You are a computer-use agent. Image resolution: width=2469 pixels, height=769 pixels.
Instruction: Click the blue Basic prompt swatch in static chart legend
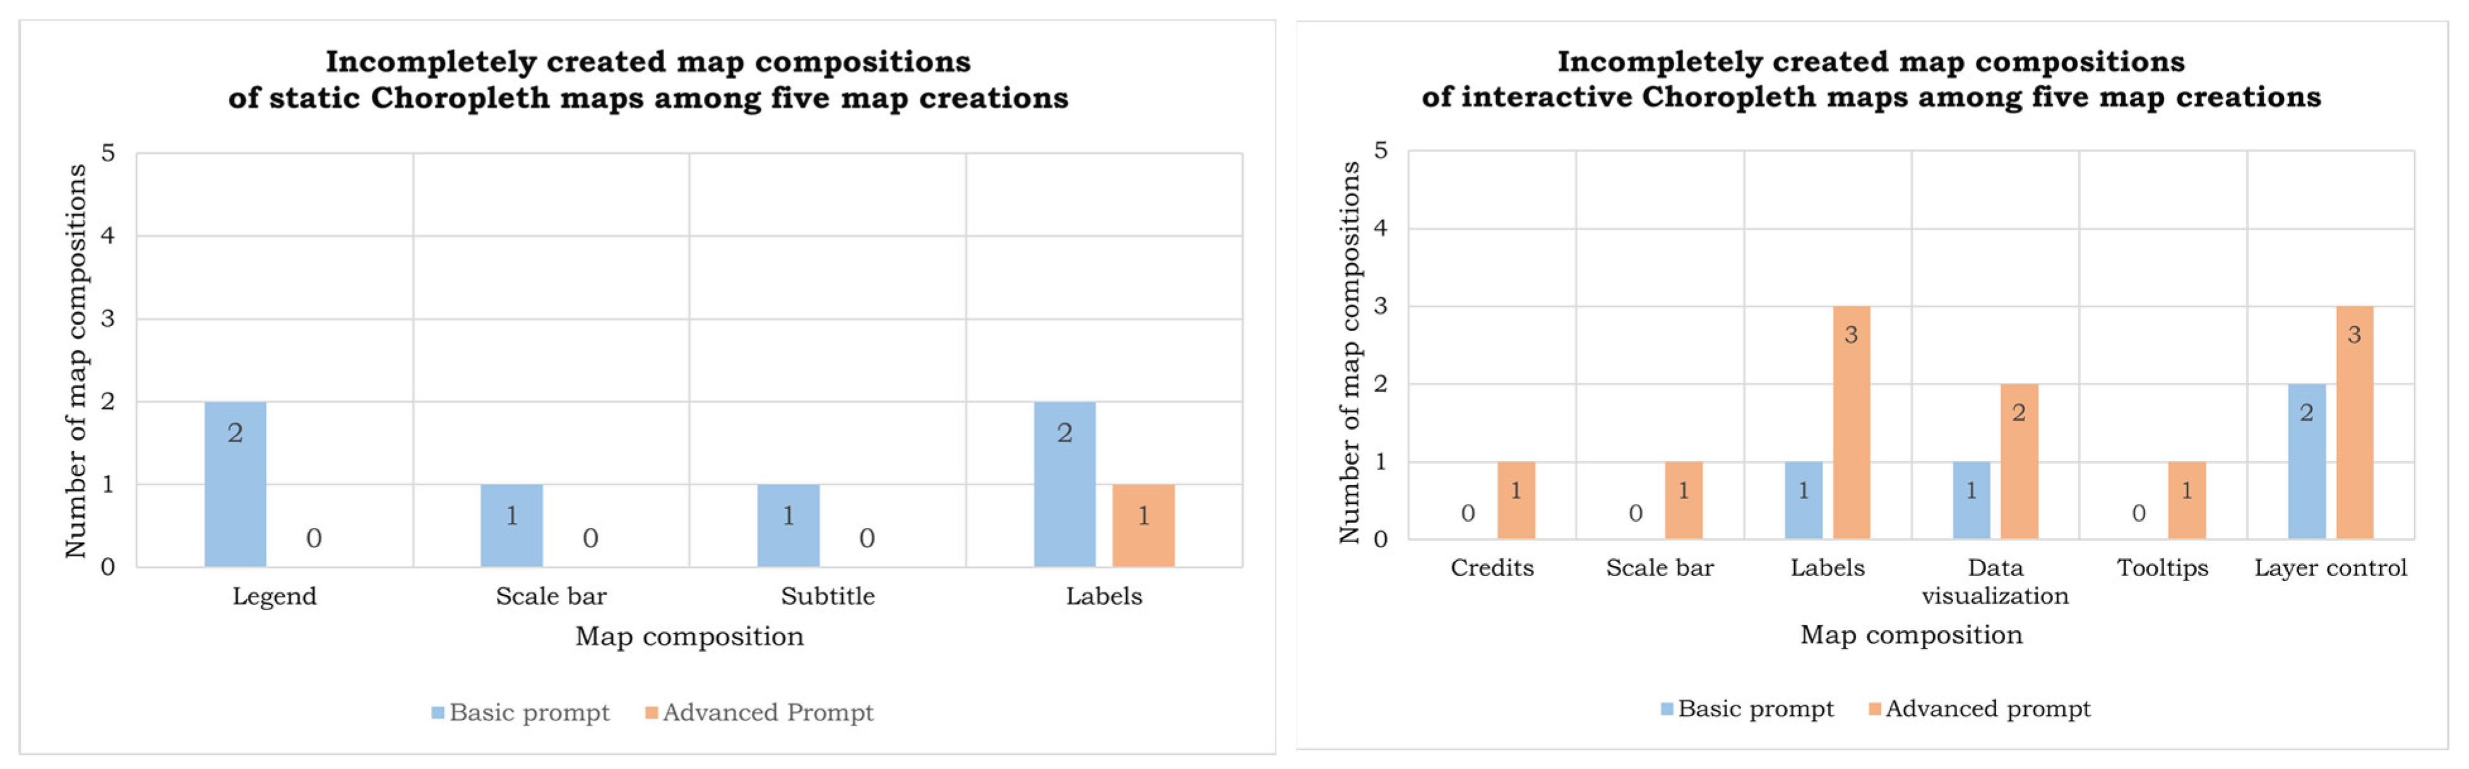(438, 712)
